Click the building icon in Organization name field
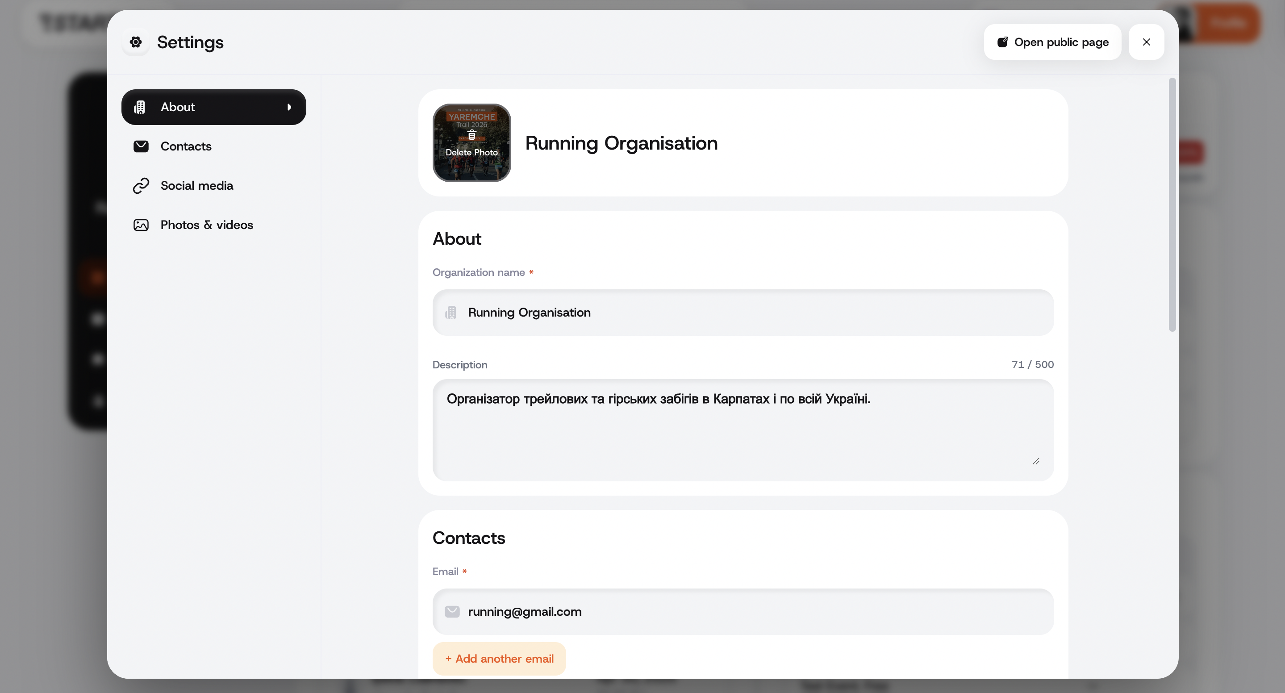 click(x=451, y=312)
